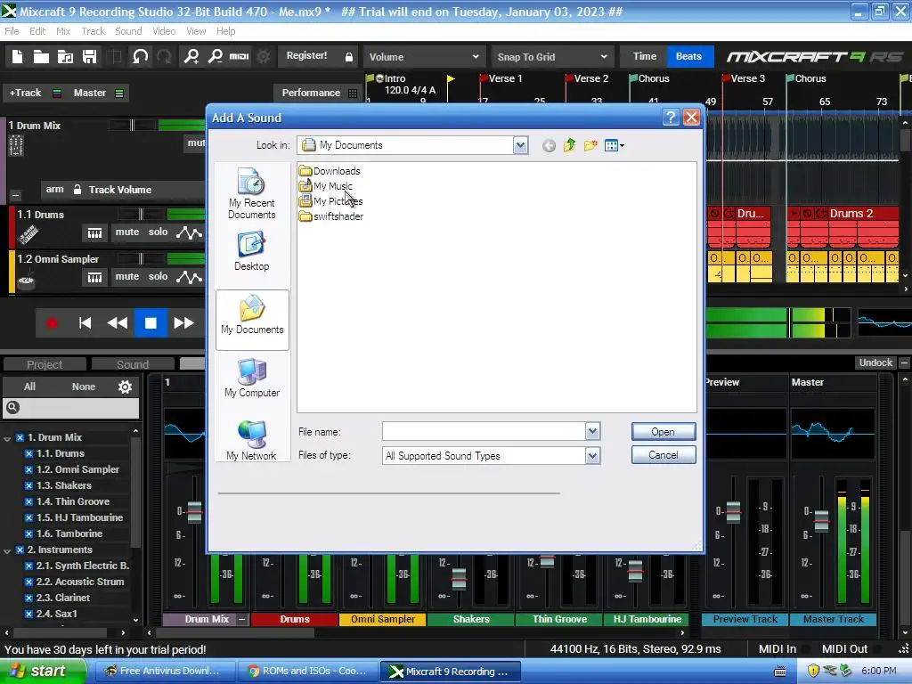
Task: Click the Zoom In magnifier icon
Action: click(191, 56)
